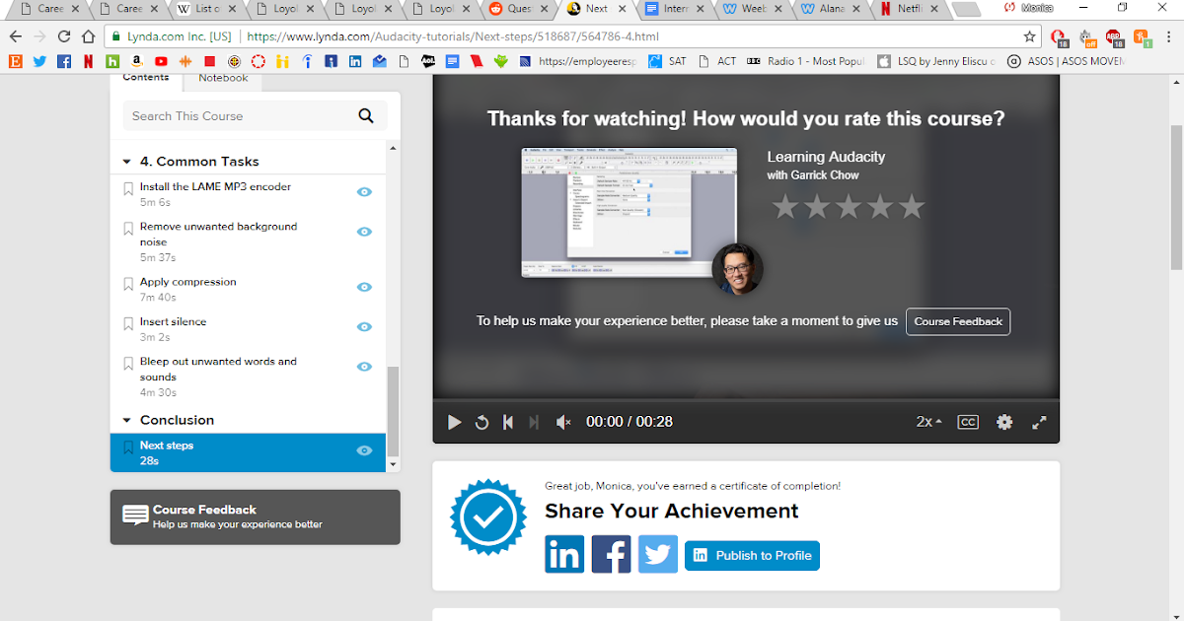Bookmark the Install the LAME MP3 encoder video
Screen dimensions: 1184x621
point(128,188)
